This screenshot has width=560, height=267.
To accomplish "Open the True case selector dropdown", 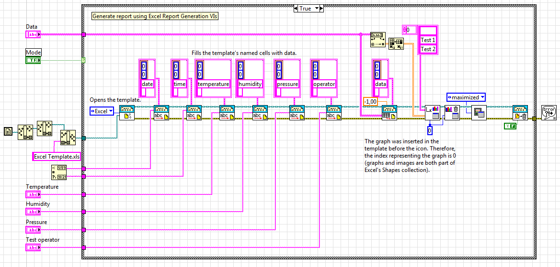I will pyautogui.click(x=317, y=9).
